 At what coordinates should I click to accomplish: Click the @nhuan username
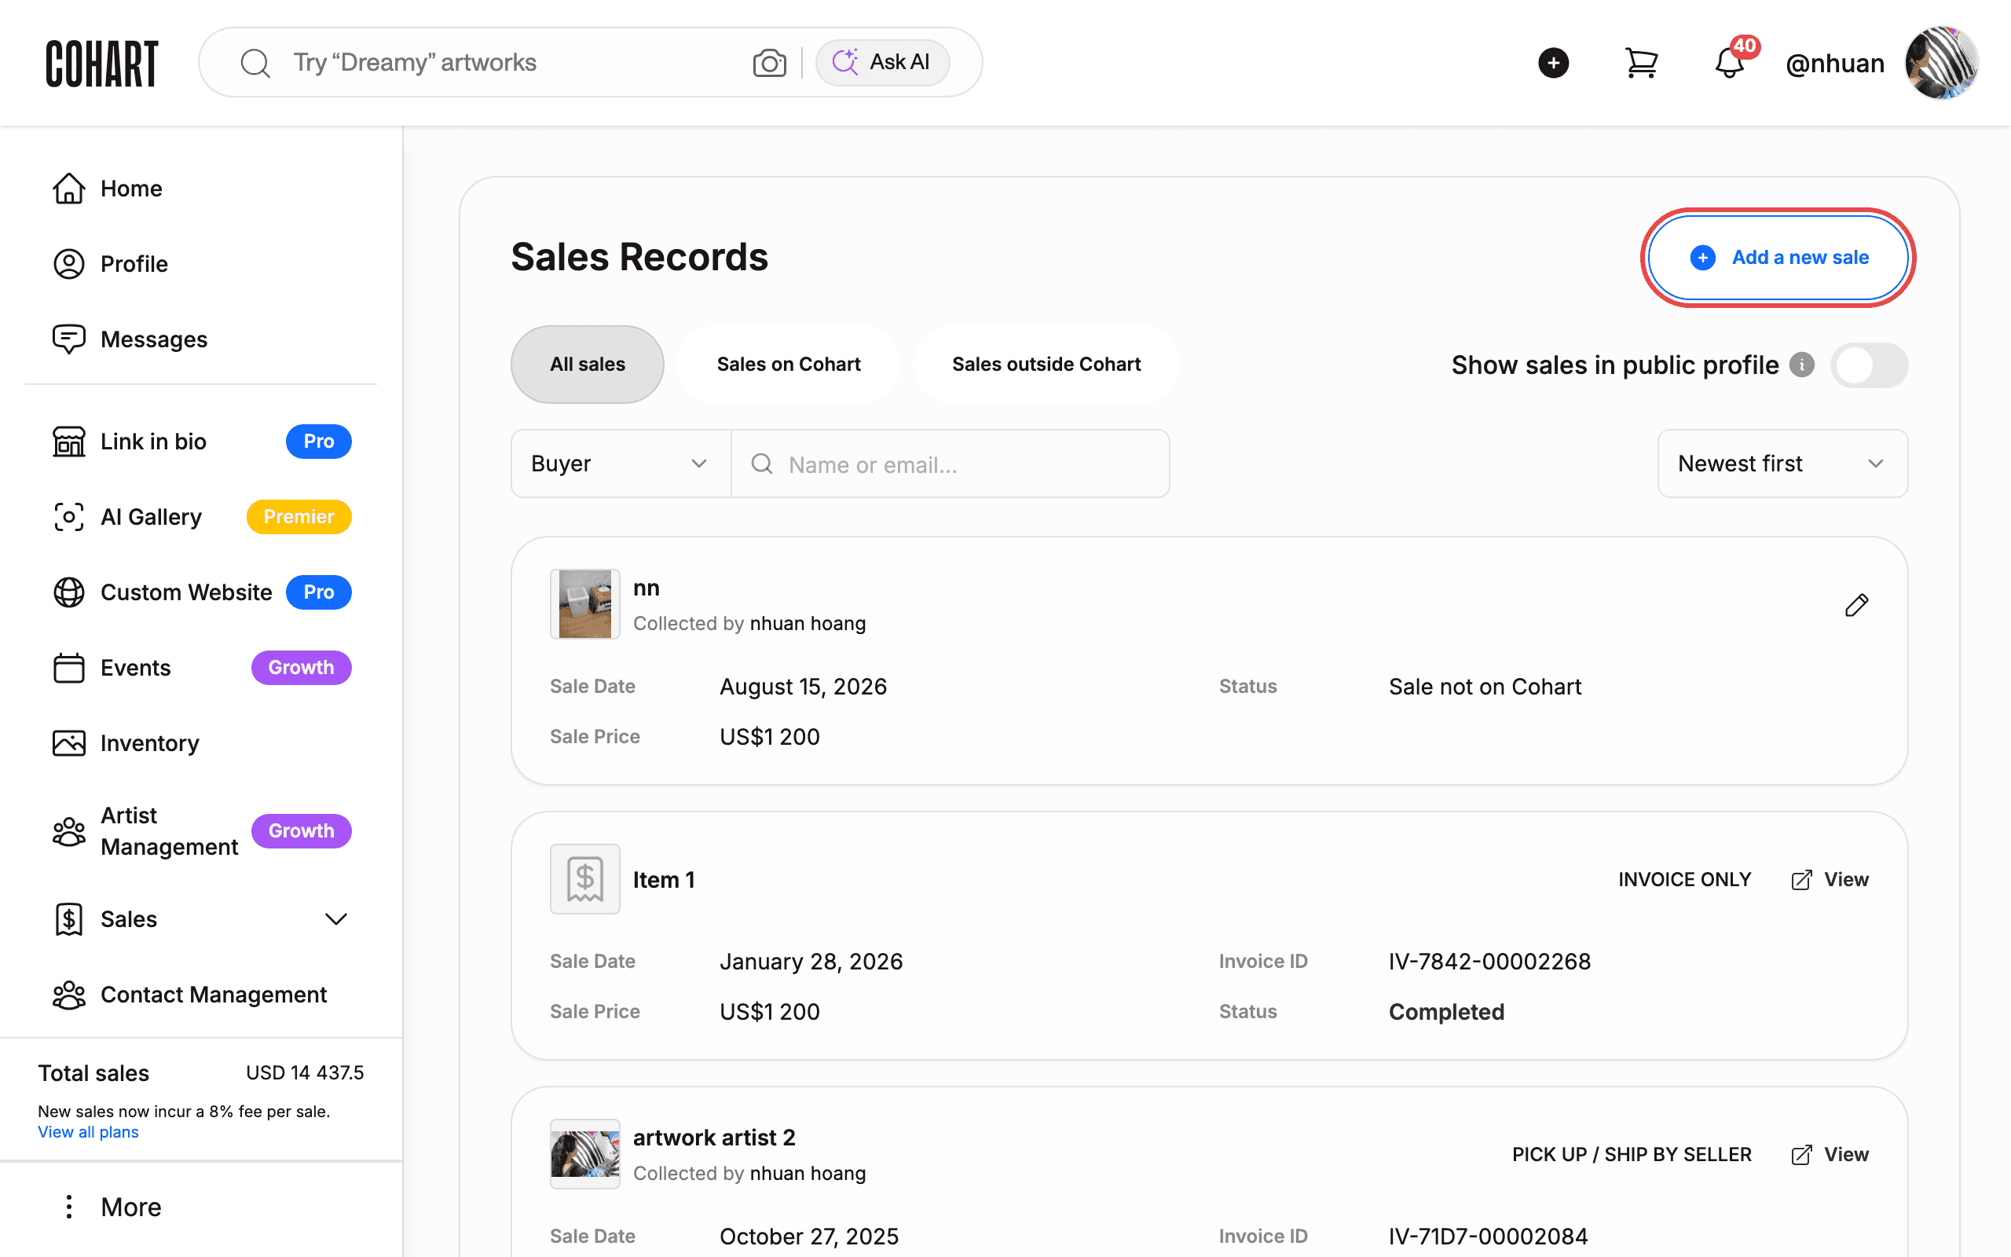click(1835, 63)
